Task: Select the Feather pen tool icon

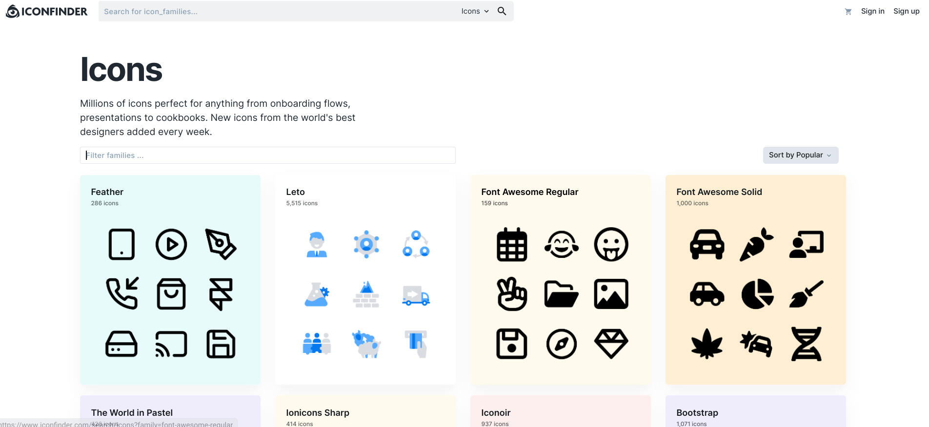Action: point(221,244)
